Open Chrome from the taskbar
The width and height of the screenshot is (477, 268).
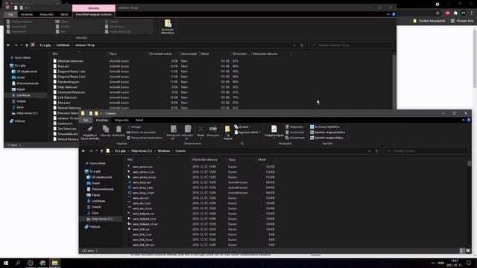[42, 263]
